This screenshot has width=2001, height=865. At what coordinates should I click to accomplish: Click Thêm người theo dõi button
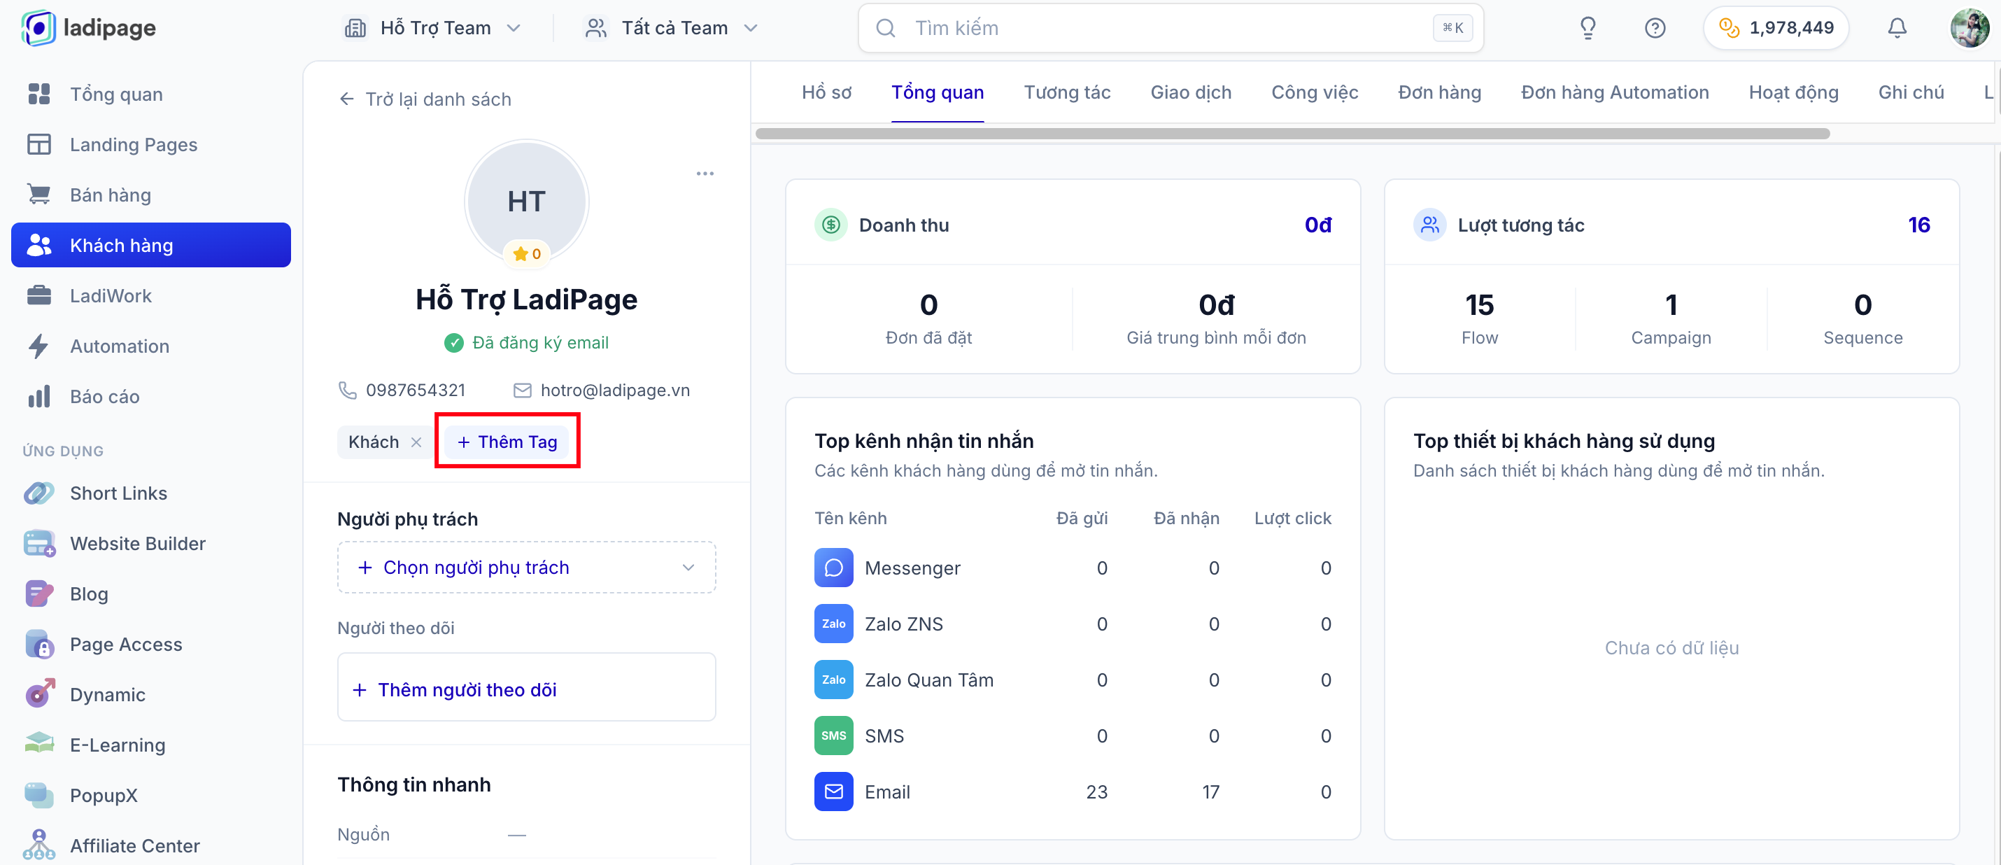527,688
